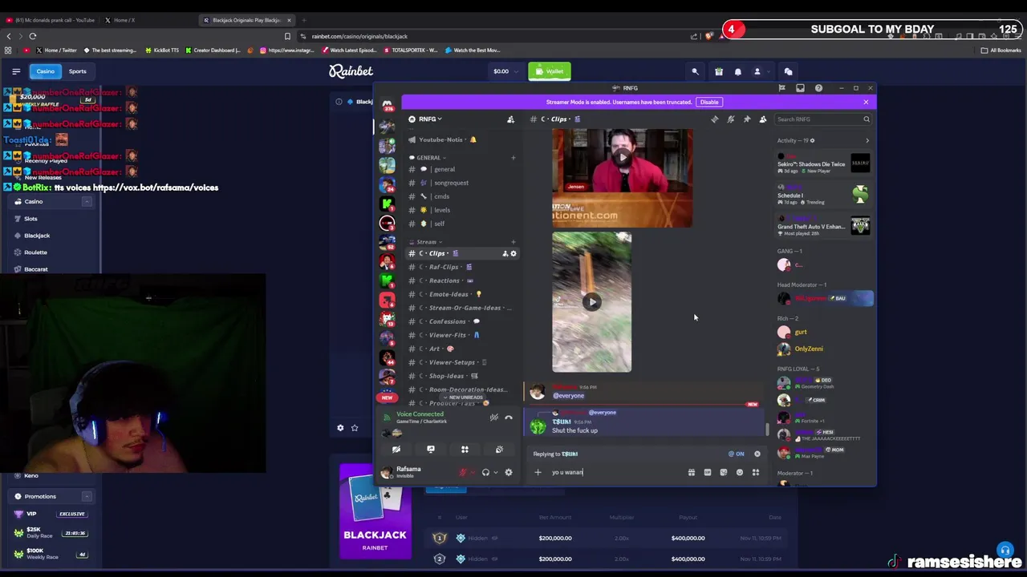Add a channel to GENERAL category
The width and height of the screenshot is (1027, 577).
[x=513, y=158]
